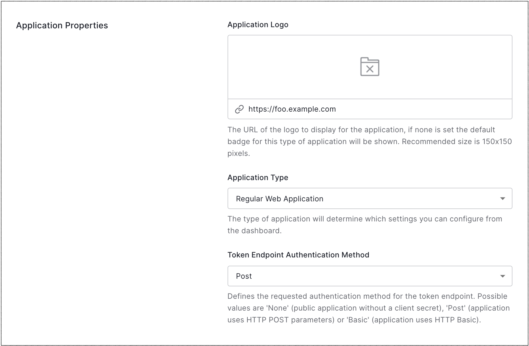Click the word 'None' in the help text
Image resolution: width=529 pixels, height=346 pixels.
(x=278, y=308)
